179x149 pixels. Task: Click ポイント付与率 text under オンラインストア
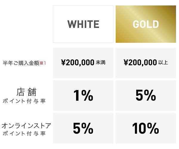point(24,134)
